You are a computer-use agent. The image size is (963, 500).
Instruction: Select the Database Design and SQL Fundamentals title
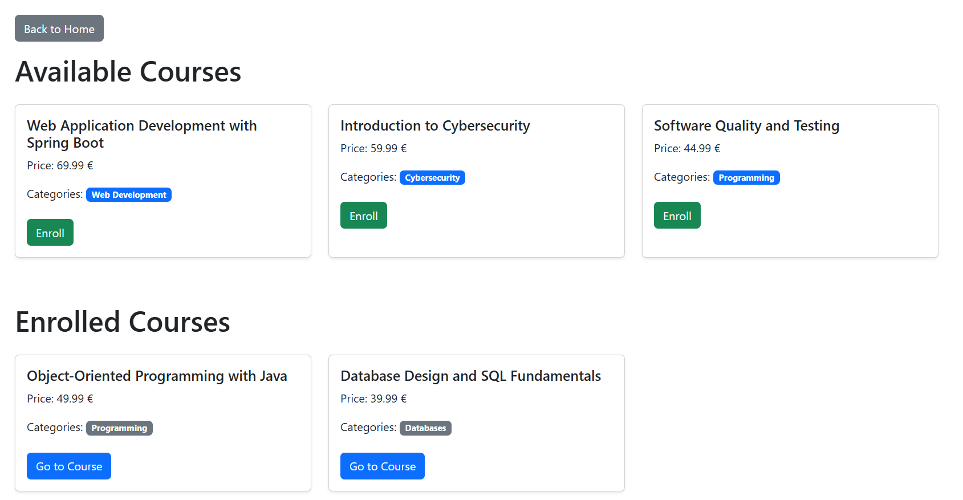[470, 376]
